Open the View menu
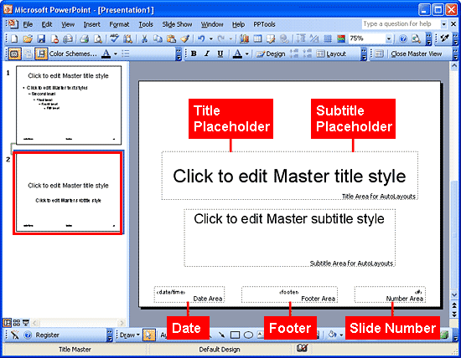The image size is (461, 358). tap(68, 24)
